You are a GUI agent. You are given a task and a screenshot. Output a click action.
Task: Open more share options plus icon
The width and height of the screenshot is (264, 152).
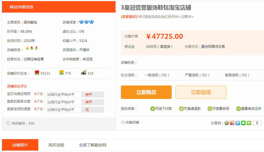pos(249,123)
